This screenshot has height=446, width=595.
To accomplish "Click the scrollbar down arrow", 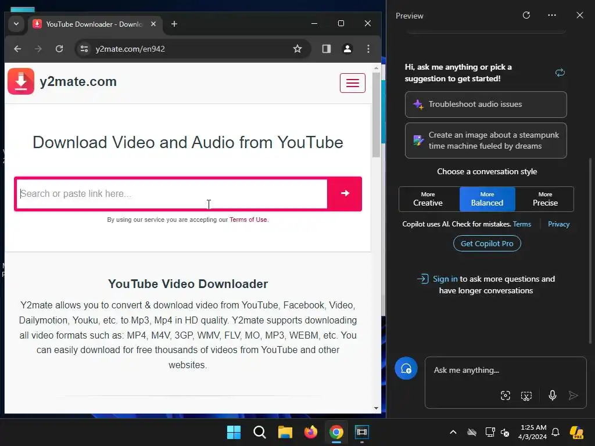I will point(376,408).
